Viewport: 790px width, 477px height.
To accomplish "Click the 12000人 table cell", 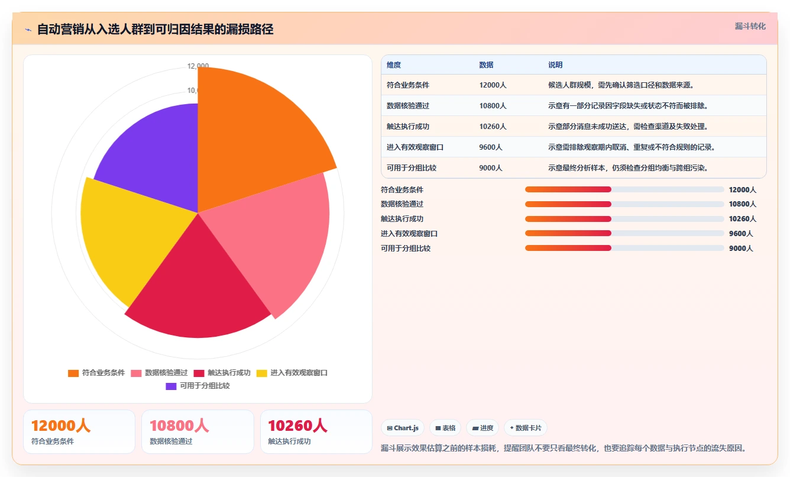I will pos(493,85).
